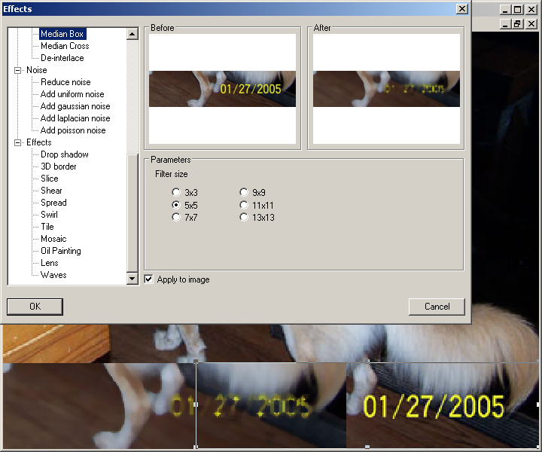The width and height of the screenshot is (542, 452).
Task: Click the effects list scroll up arrow
Action: tap(132, 34)
